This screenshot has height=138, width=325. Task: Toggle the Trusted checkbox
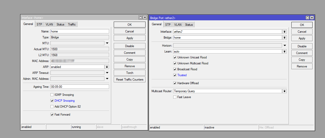click(175, 75)
